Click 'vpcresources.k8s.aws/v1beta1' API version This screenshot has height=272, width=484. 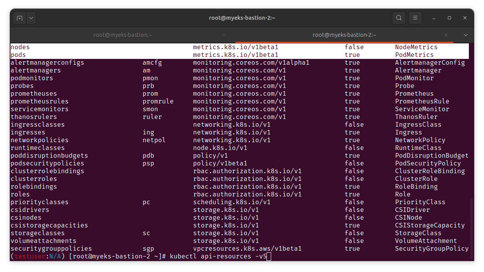[x=247, y=248]
